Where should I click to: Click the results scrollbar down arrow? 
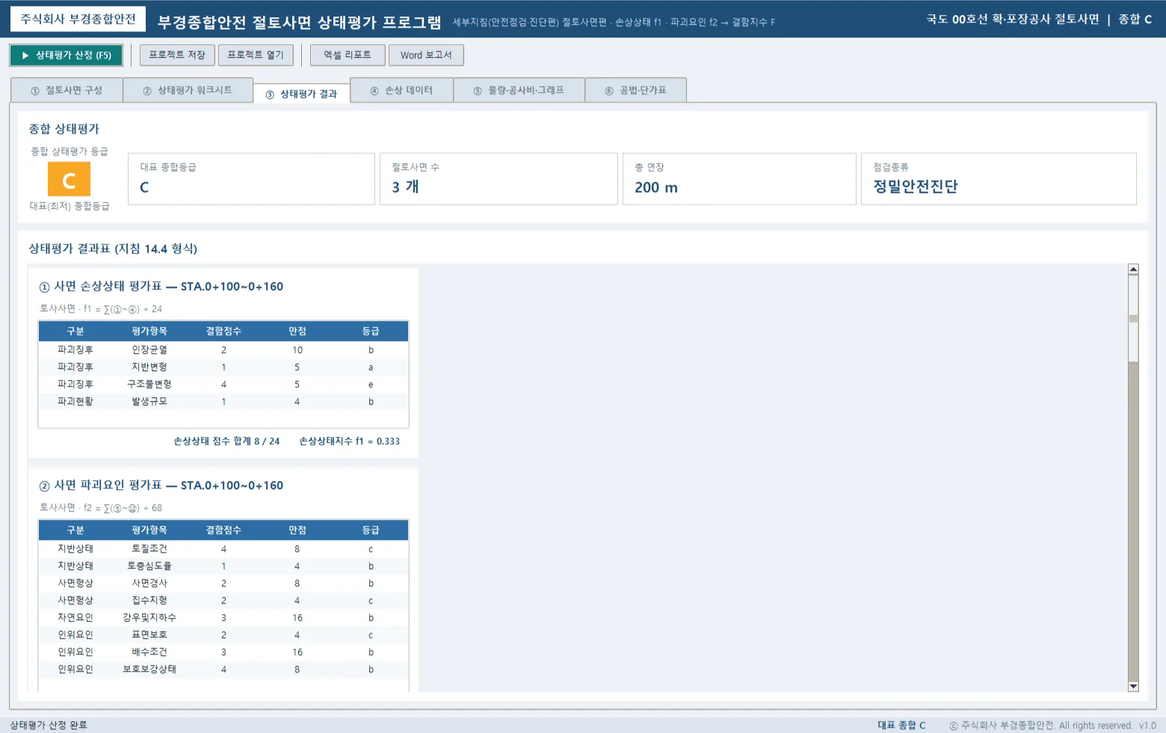point(1133,687)
